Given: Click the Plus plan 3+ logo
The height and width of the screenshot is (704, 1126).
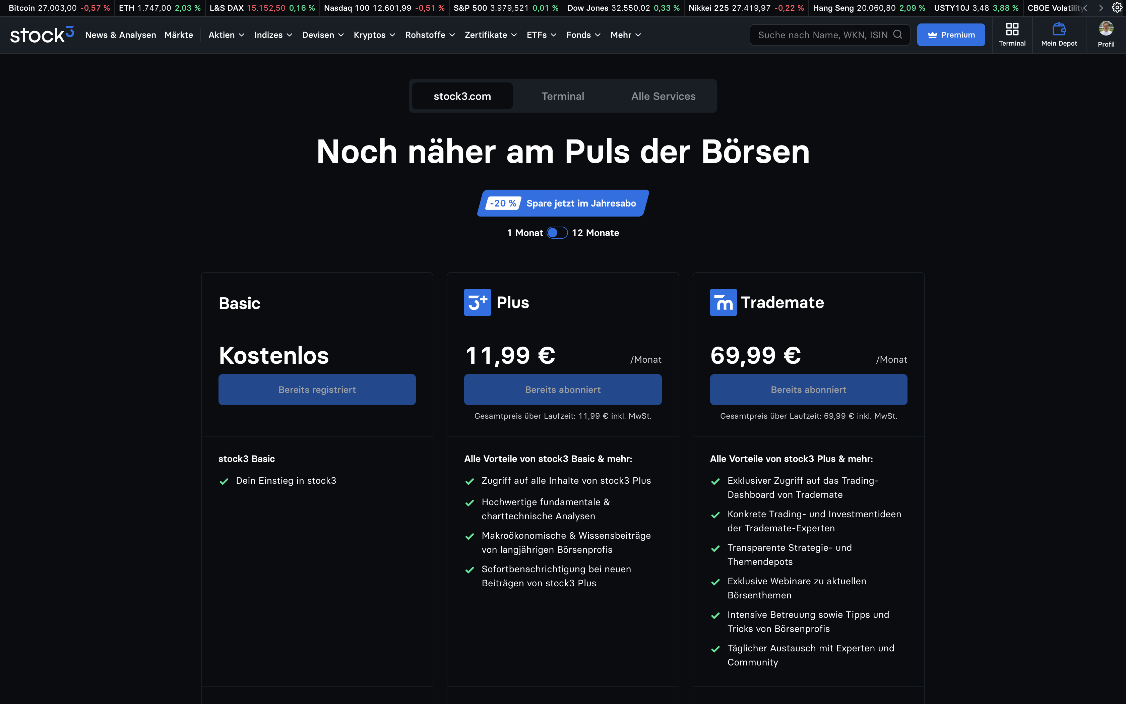Looking at the screenshot, I should pos(477,302).
